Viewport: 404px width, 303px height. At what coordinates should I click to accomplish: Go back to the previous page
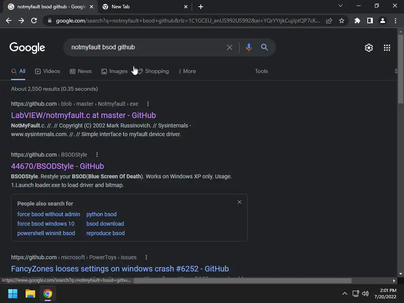(x=9, y=21)
